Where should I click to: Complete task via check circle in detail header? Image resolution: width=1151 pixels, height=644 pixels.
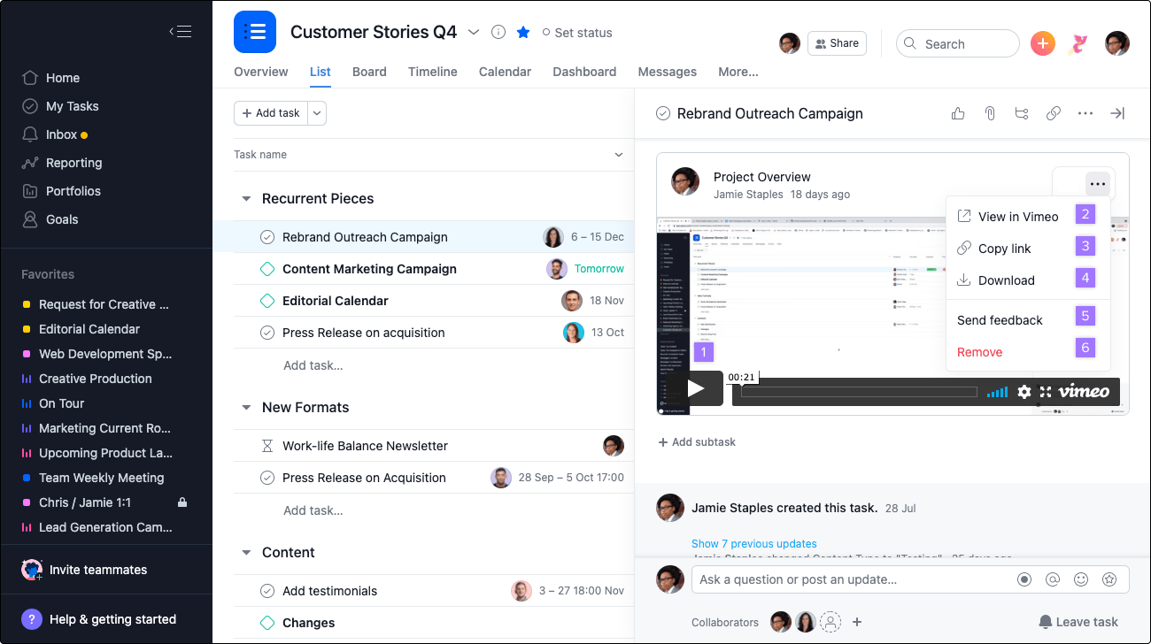pos(663,113)
